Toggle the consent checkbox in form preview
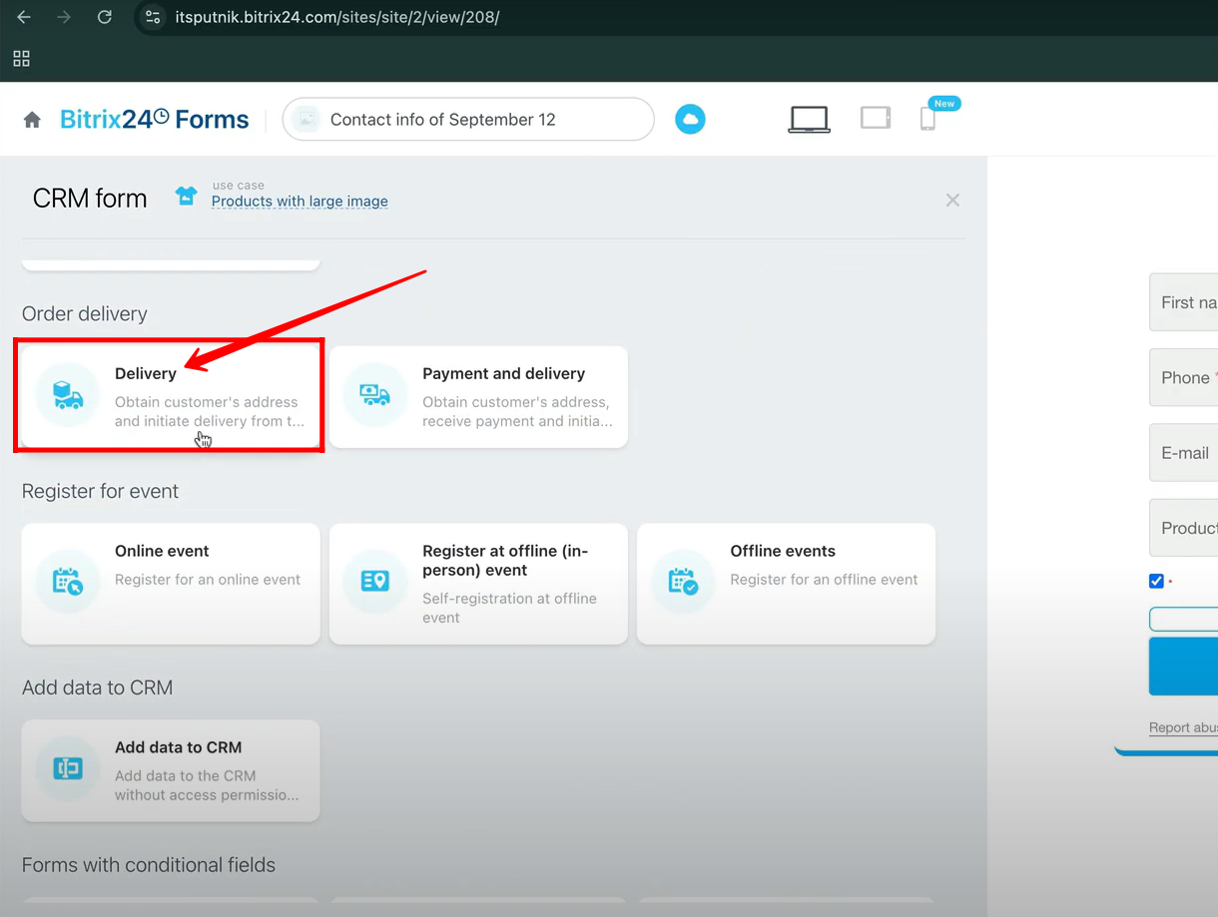1218x917 pixels. click(x=1156, y=581)
